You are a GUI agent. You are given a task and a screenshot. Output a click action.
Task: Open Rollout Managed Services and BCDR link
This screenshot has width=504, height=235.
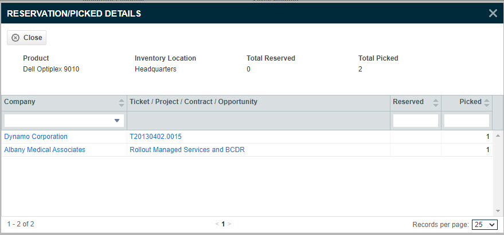(x=187, y=150)
